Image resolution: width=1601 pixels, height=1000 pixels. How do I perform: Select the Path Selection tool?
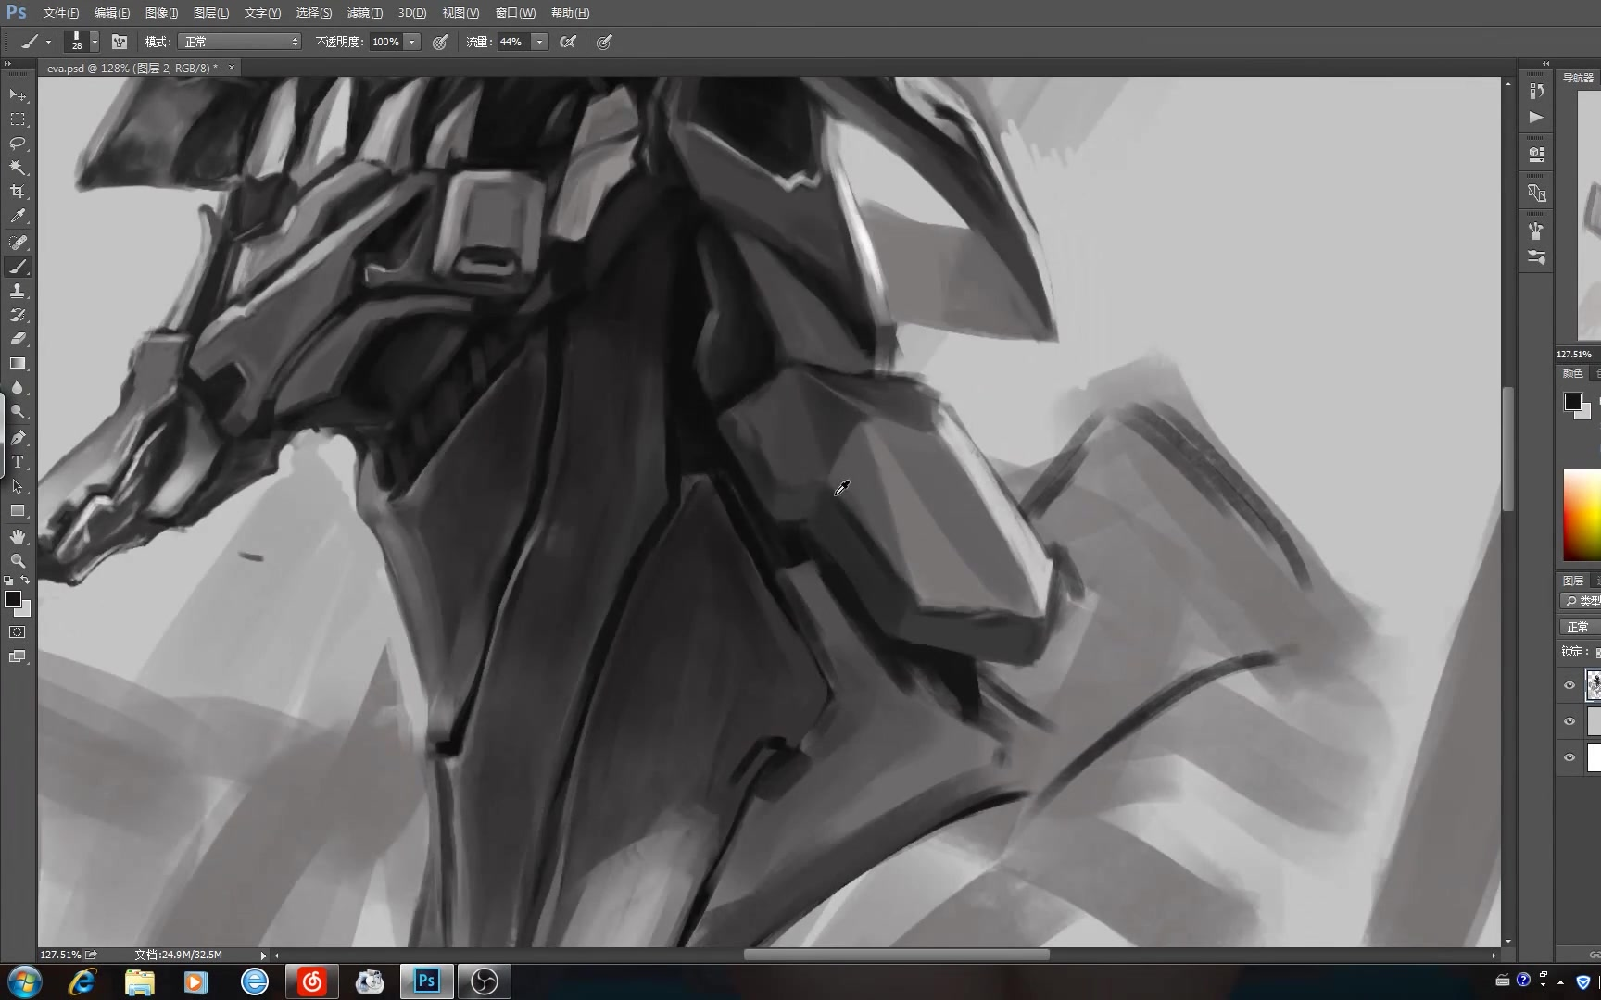click(x=18, y=486)
